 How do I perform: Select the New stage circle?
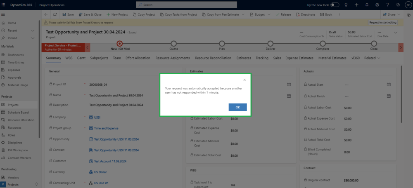click(x=120, y=44)
